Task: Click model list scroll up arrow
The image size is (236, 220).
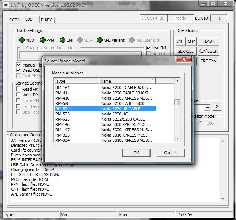Action: 177,81
